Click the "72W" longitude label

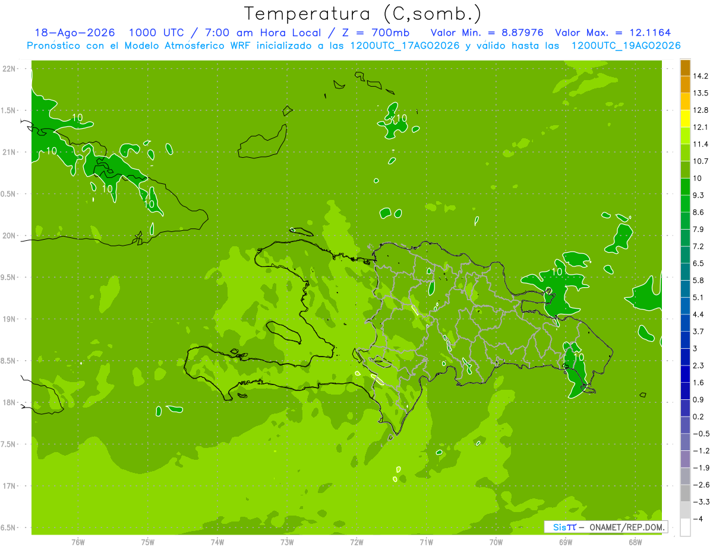pyautogui.click(x=356, y=542)
